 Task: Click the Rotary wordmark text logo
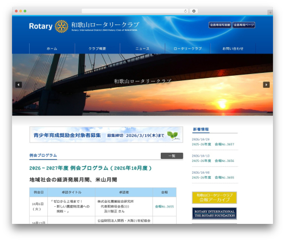pos(40,26)
